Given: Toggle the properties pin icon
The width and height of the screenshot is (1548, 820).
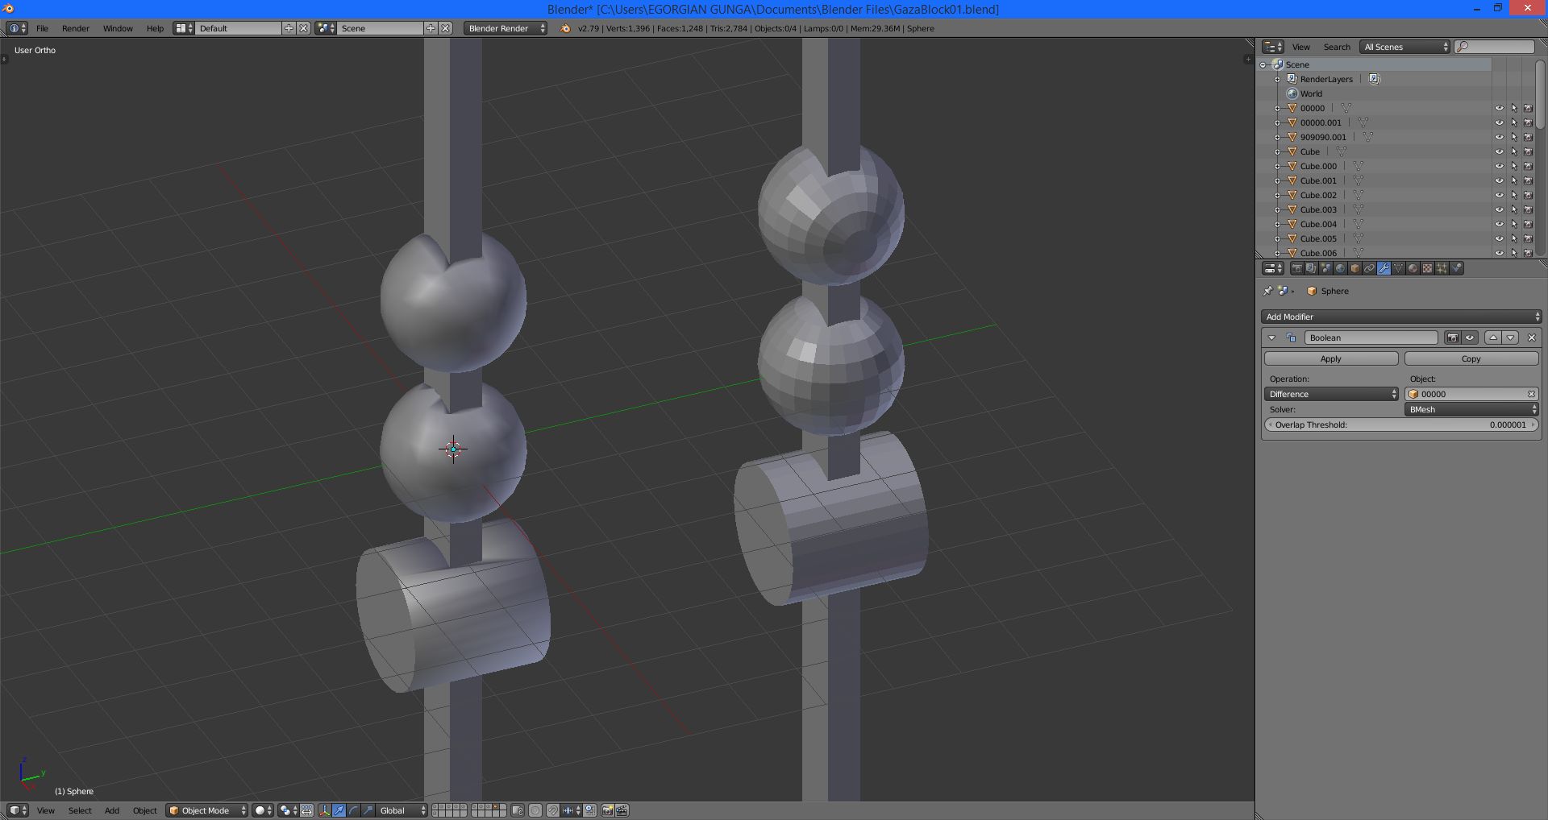Looking at the screenshot, I should pyautogui.click(x=1267, y=291).
